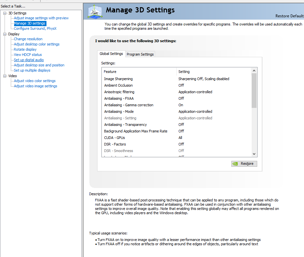Click the NVIDIA logo on the Restore button
This screenshot has height=257, width=304.
coord(235,164)
